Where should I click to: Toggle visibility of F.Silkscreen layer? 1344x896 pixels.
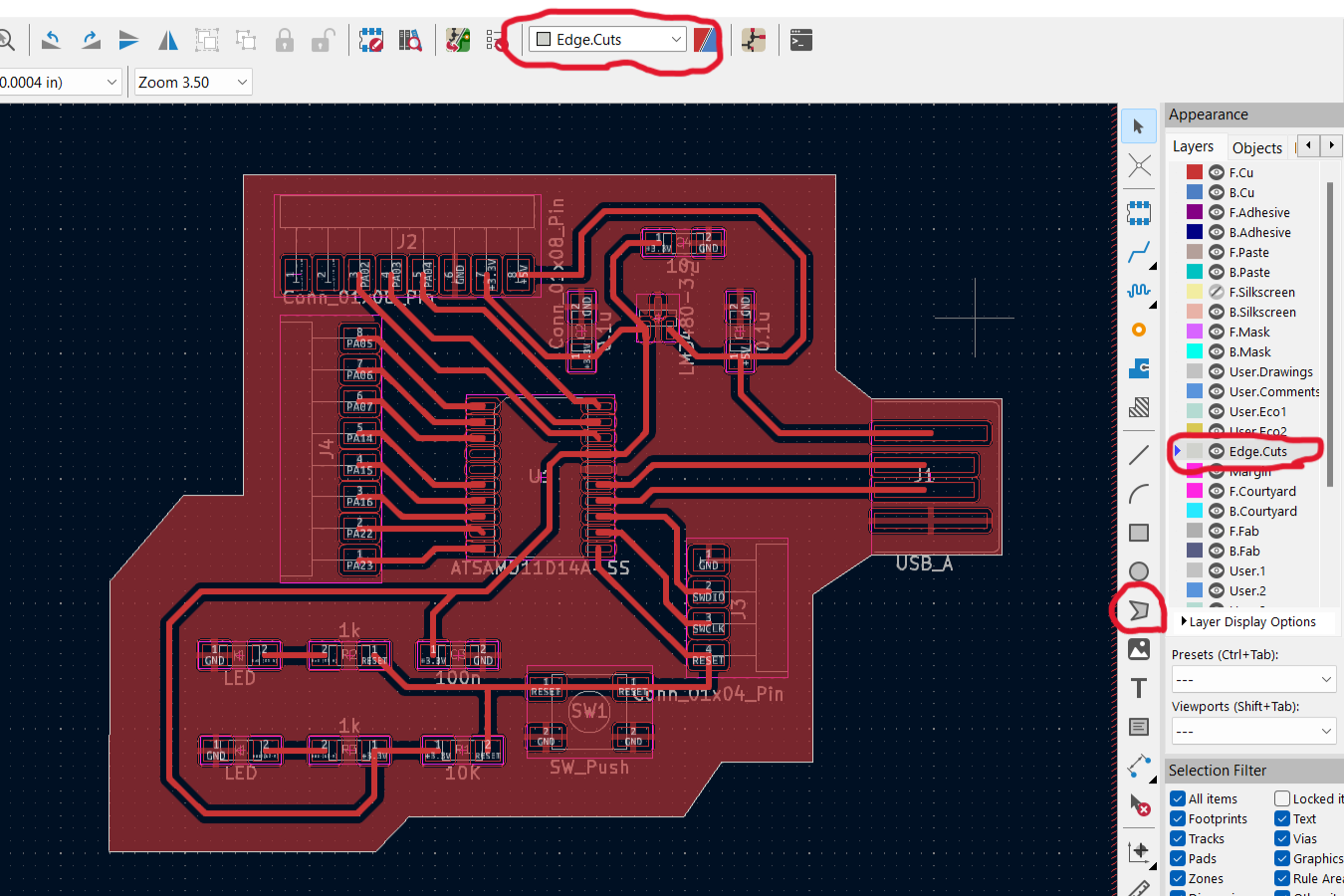1217,292
